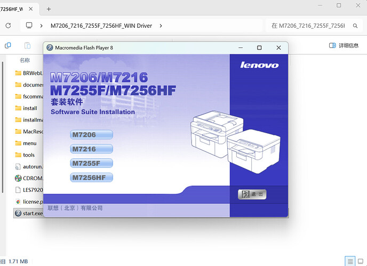Viewport: 367px width, 266px height.
Task: Click the 退出 exit button in installer
Action: [x=252, y=195]
